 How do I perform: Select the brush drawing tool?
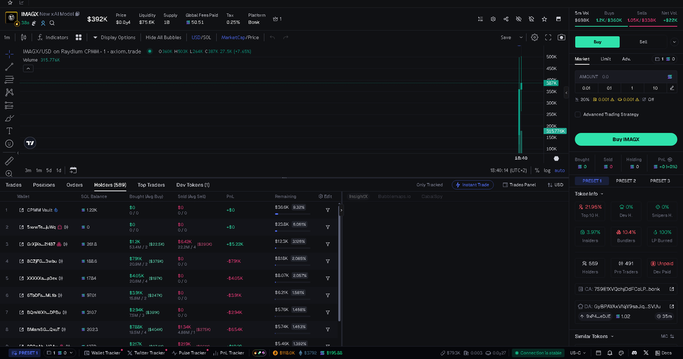[x=9, y=118]
